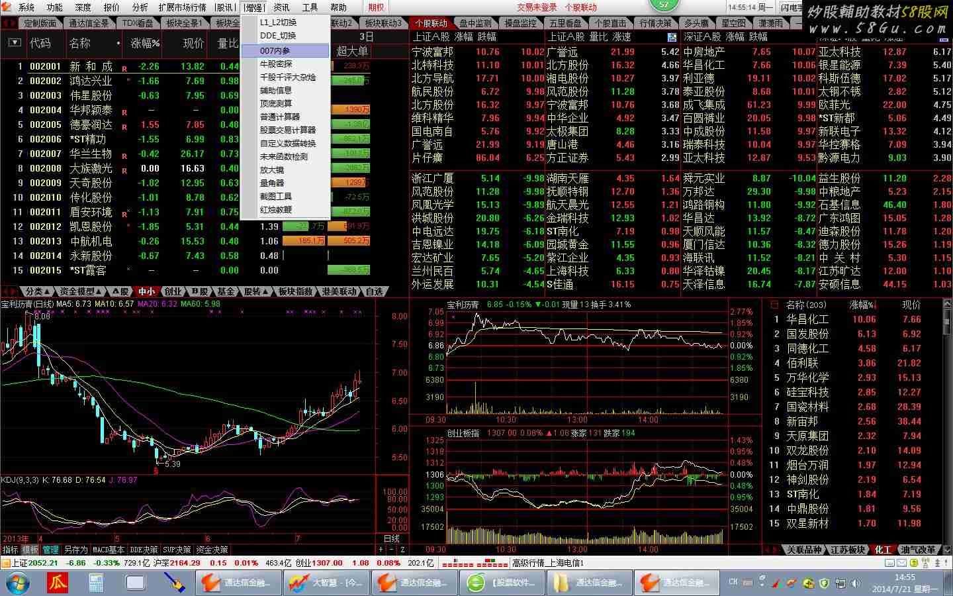Click the red arrows left of 关联品种 tab
The image size is (953, 596).
pos(772,550)
